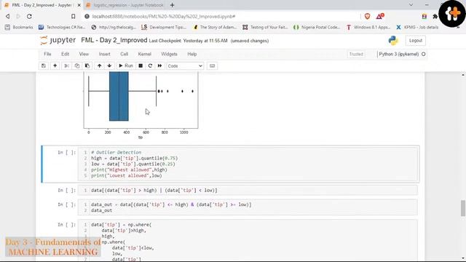Click the localhost address bar
The width and height of the screenshot is (466, 262).
pyautogui.click(x=220, y=16)
